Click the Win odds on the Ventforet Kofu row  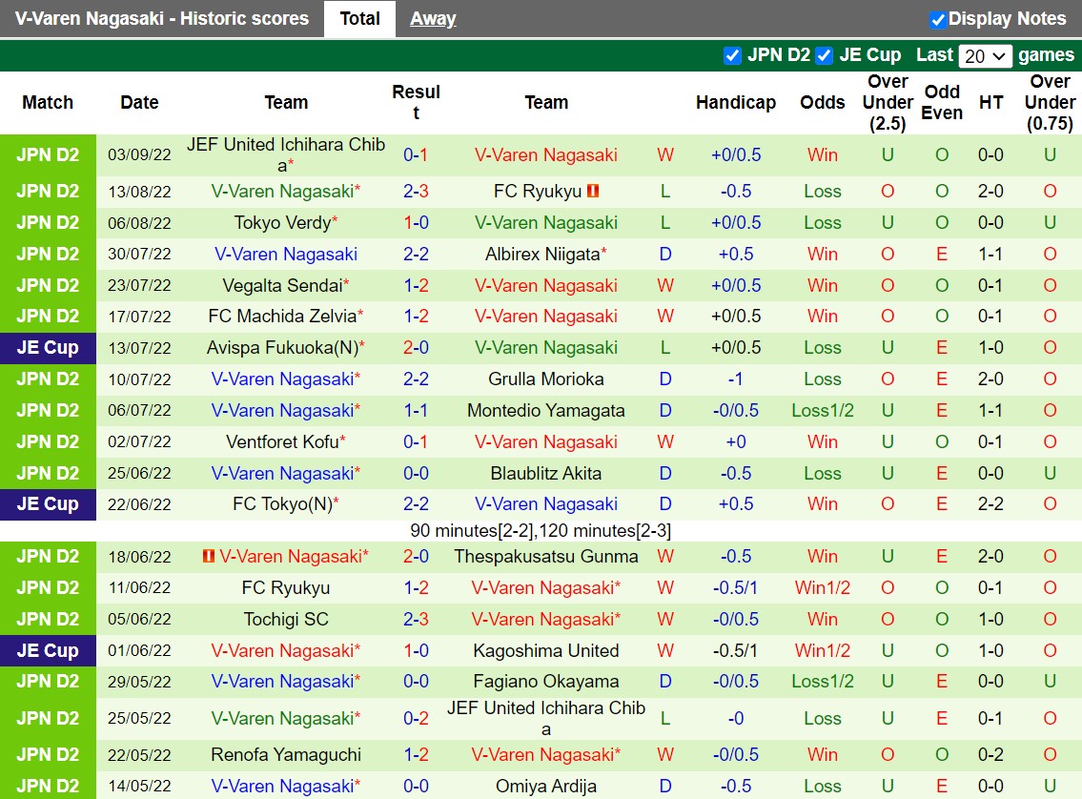(x=822, y=441)
